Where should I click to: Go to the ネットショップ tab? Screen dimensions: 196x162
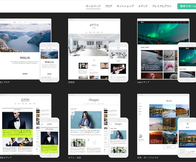click(x=125, y=6)
